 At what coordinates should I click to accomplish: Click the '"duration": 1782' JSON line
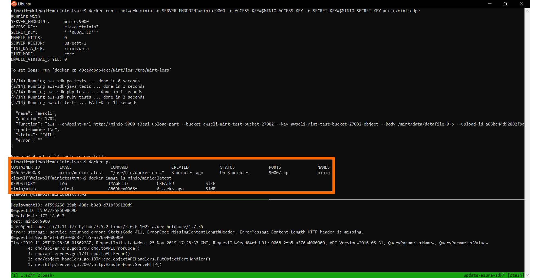pyautogui.click(x=36, y=119)
